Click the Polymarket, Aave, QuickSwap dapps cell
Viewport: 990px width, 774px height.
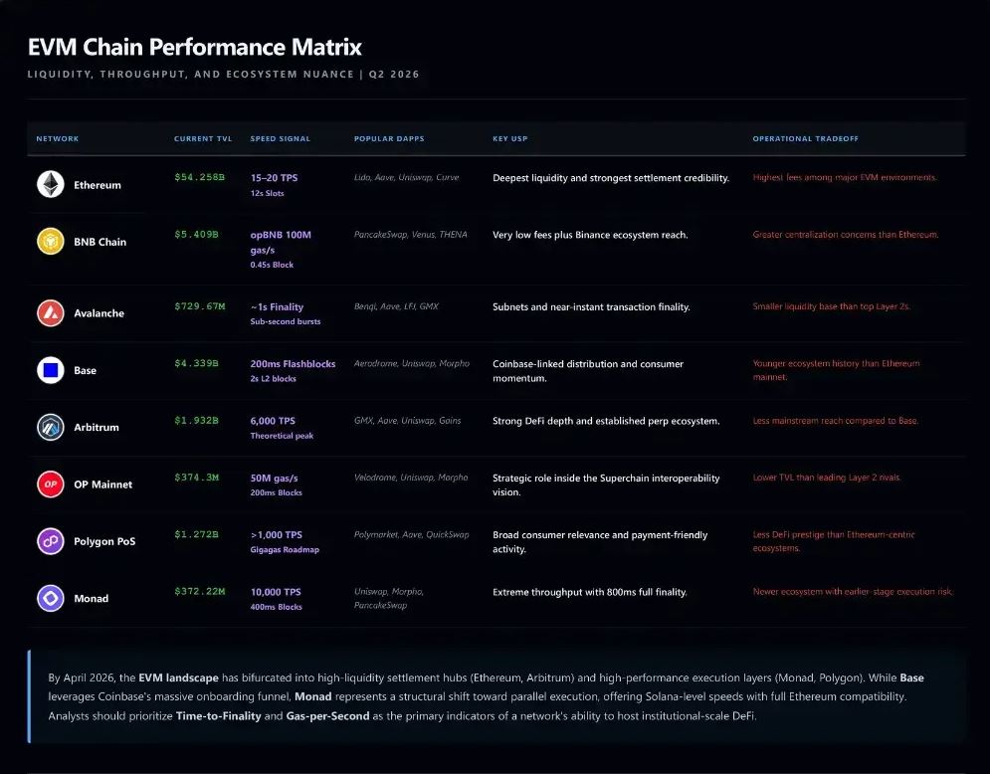pos(412,534)
